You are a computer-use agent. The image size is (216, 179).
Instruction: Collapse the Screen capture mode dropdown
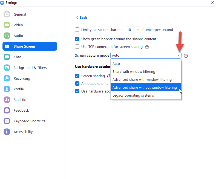[x=146, y=55]
